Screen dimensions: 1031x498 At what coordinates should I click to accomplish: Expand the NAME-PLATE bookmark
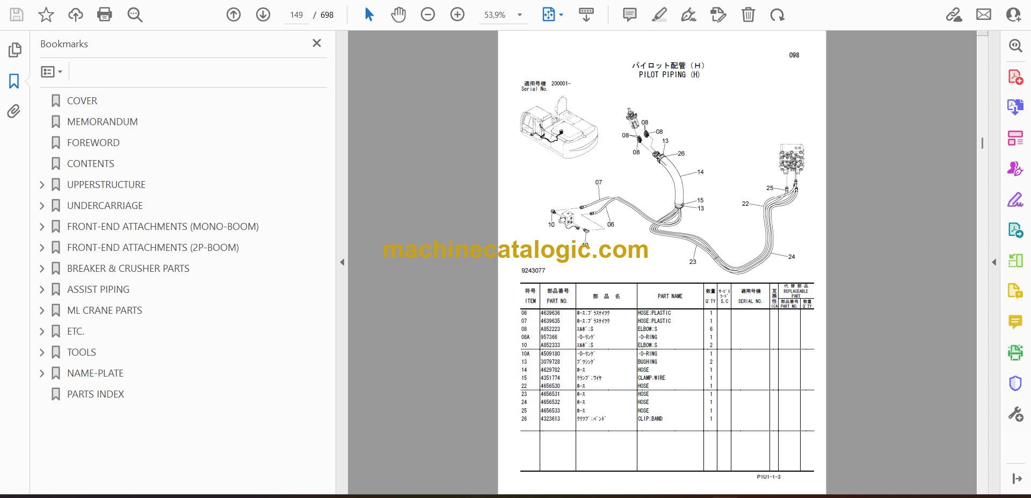(x=42, y=373)
